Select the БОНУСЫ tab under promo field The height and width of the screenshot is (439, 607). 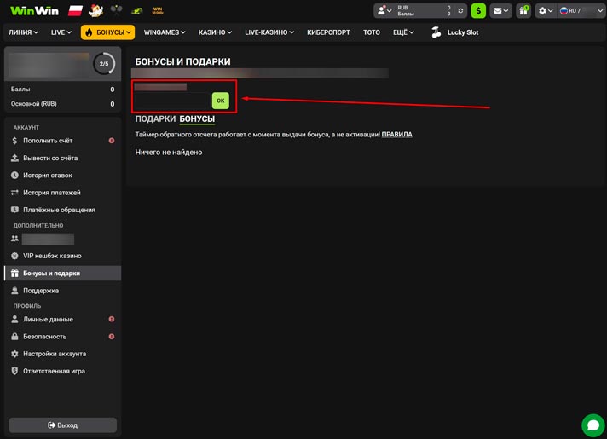tap(197, 118)
